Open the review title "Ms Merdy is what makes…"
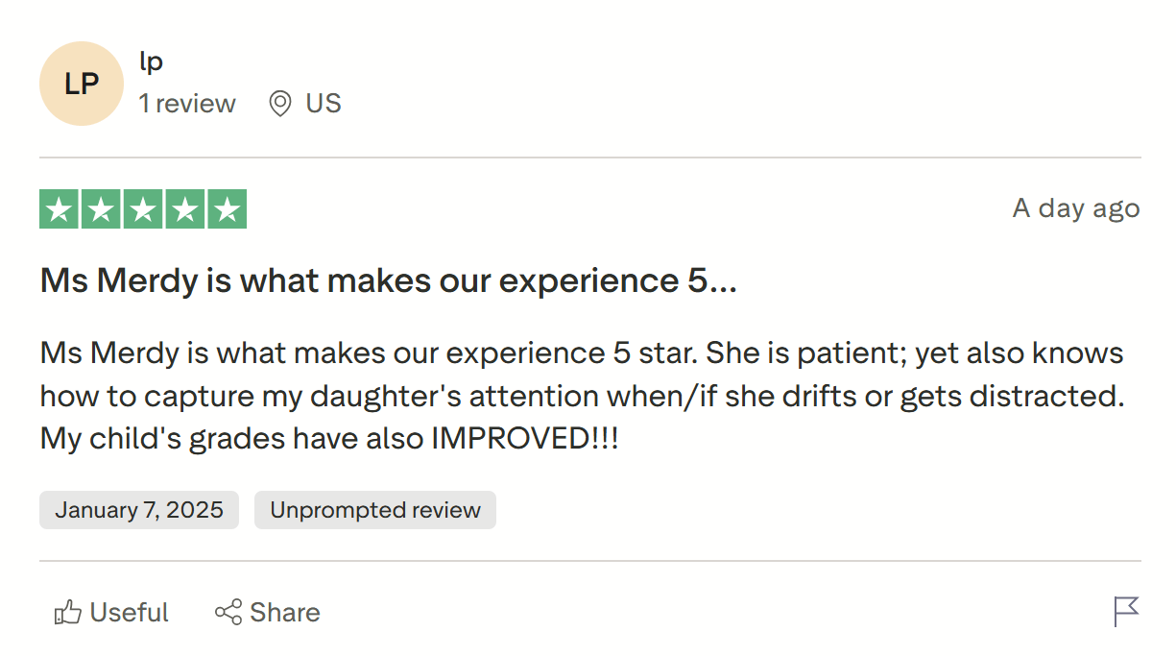 [388, 280]
